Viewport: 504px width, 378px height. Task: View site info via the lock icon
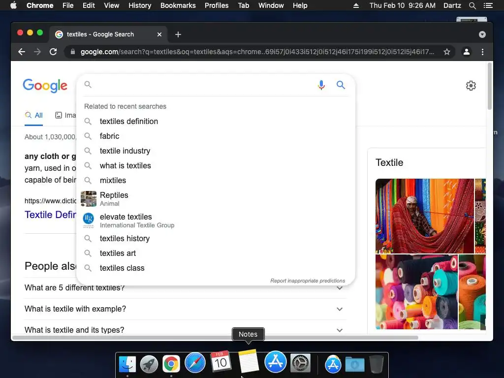(73, 52)
